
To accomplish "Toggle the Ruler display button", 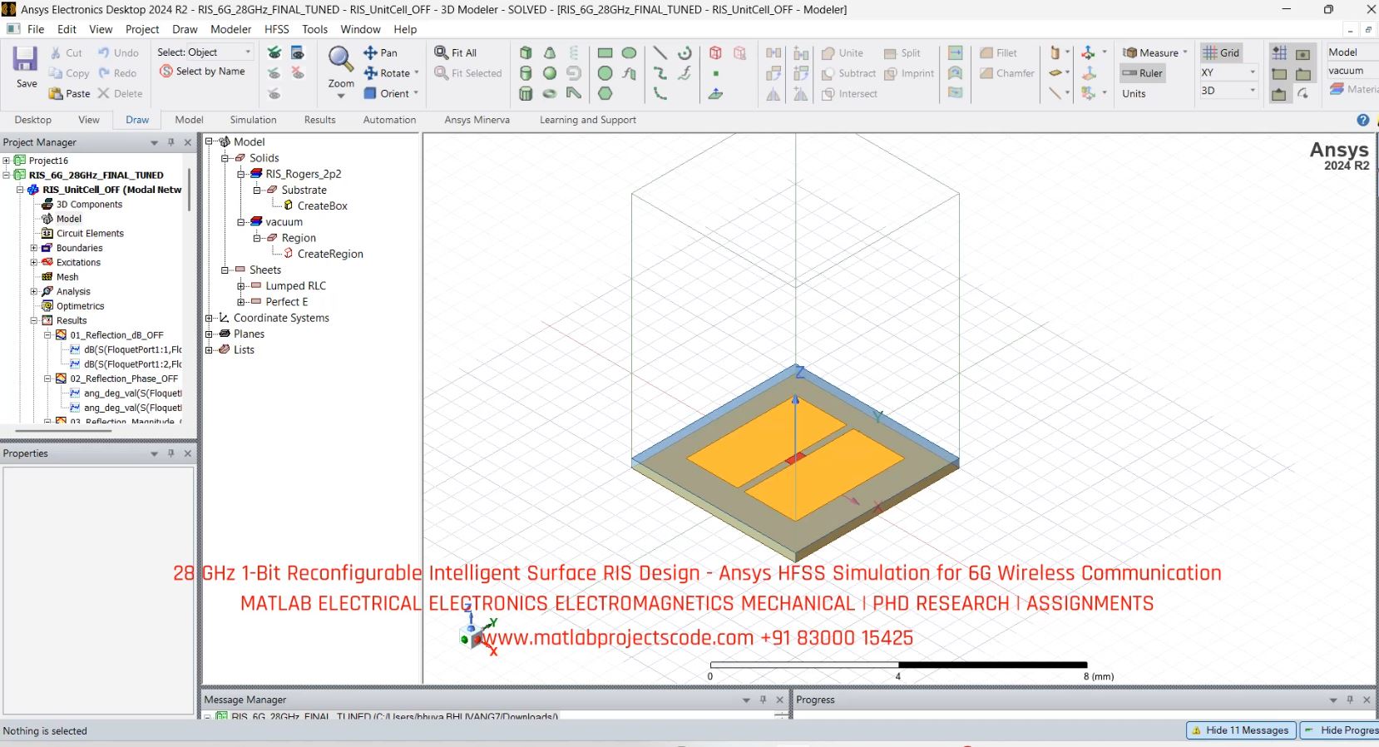I will 1143,73.
